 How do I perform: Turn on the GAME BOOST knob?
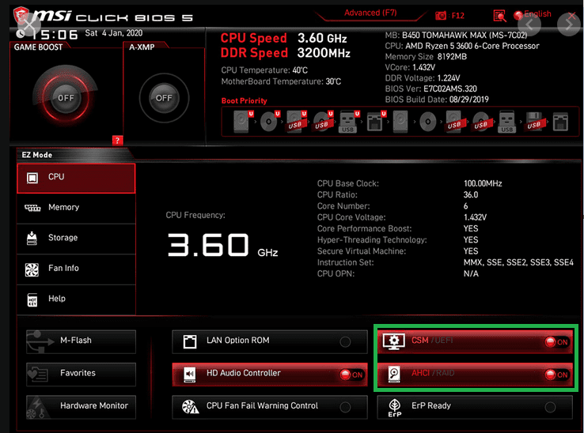tap(66, 98)
